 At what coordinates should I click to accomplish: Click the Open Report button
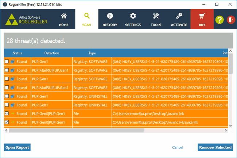click(x=17, y=147)
